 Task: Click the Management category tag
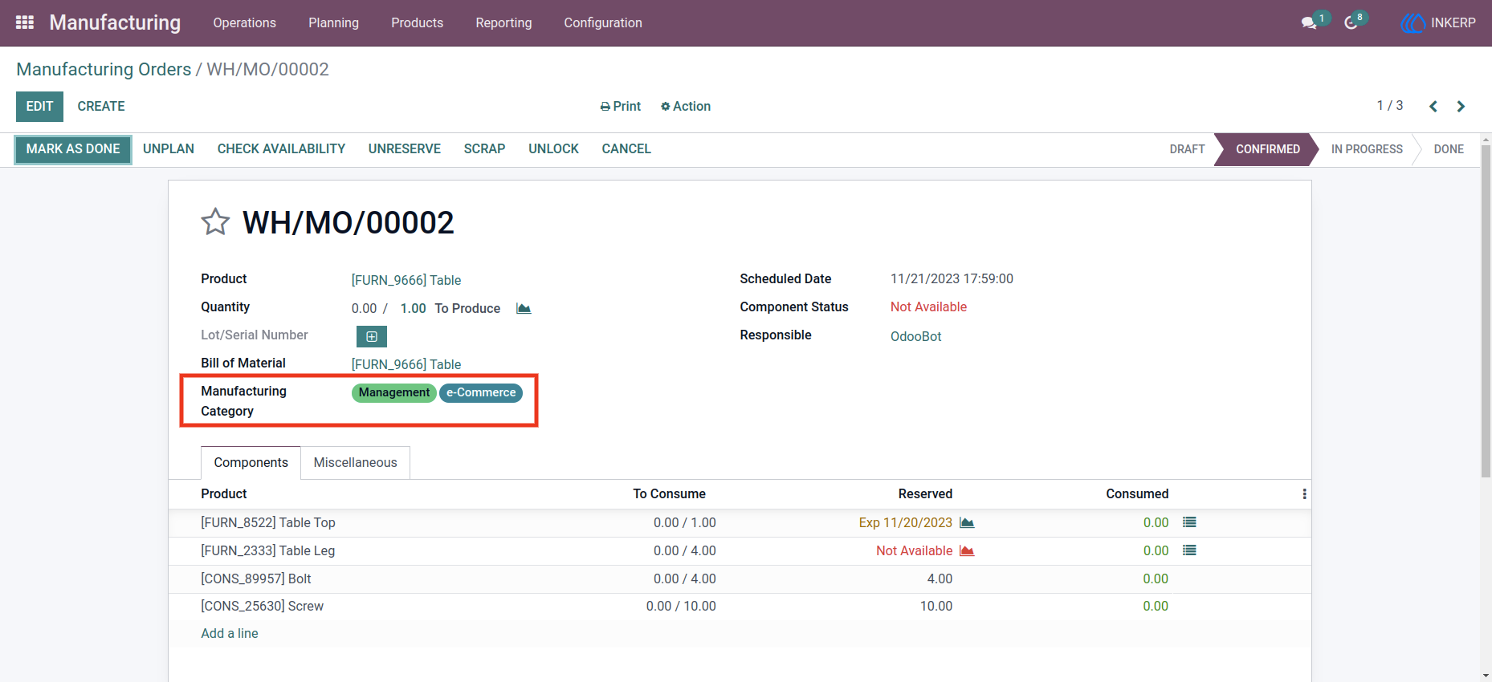393,392
